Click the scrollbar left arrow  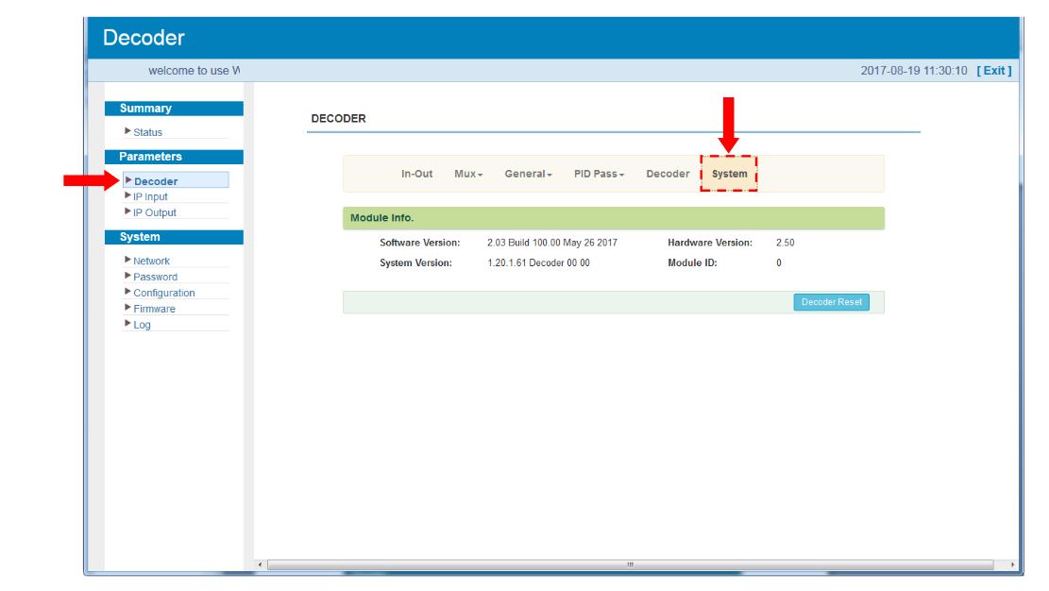[x=262, y=565]
